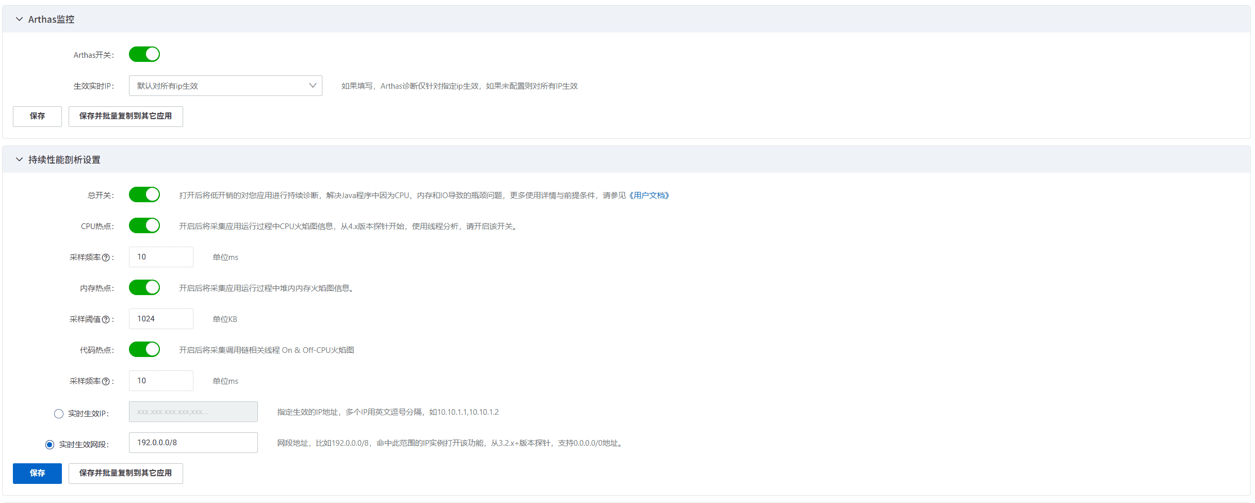Click the 开启后将采集应用运行过程中堆内内存火焰图信息 description
The width and height of the screenshot is (1255, 503).
266,288
